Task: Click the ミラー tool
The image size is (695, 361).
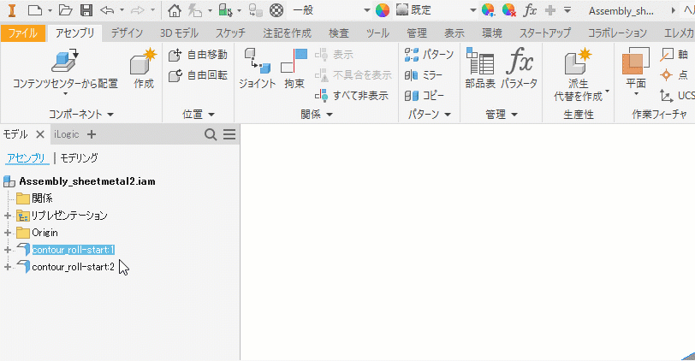Action: click(424, 75)
